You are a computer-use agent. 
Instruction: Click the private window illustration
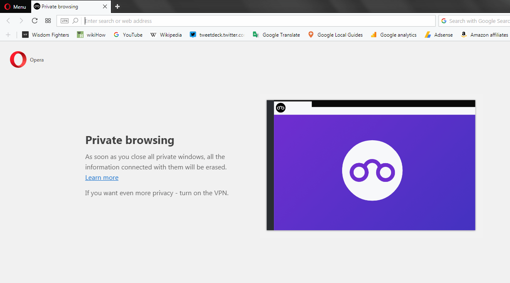click(371, 165)
